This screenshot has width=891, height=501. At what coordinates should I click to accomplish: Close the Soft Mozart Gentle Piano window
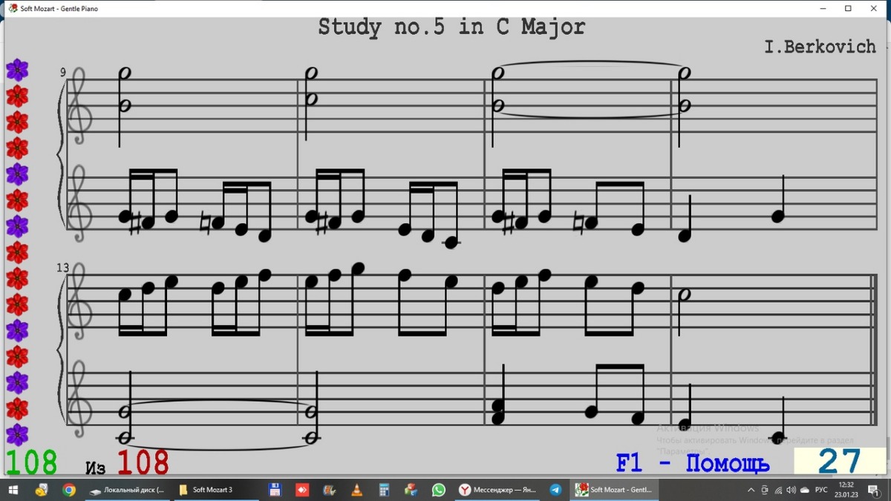tap(874, 8)
